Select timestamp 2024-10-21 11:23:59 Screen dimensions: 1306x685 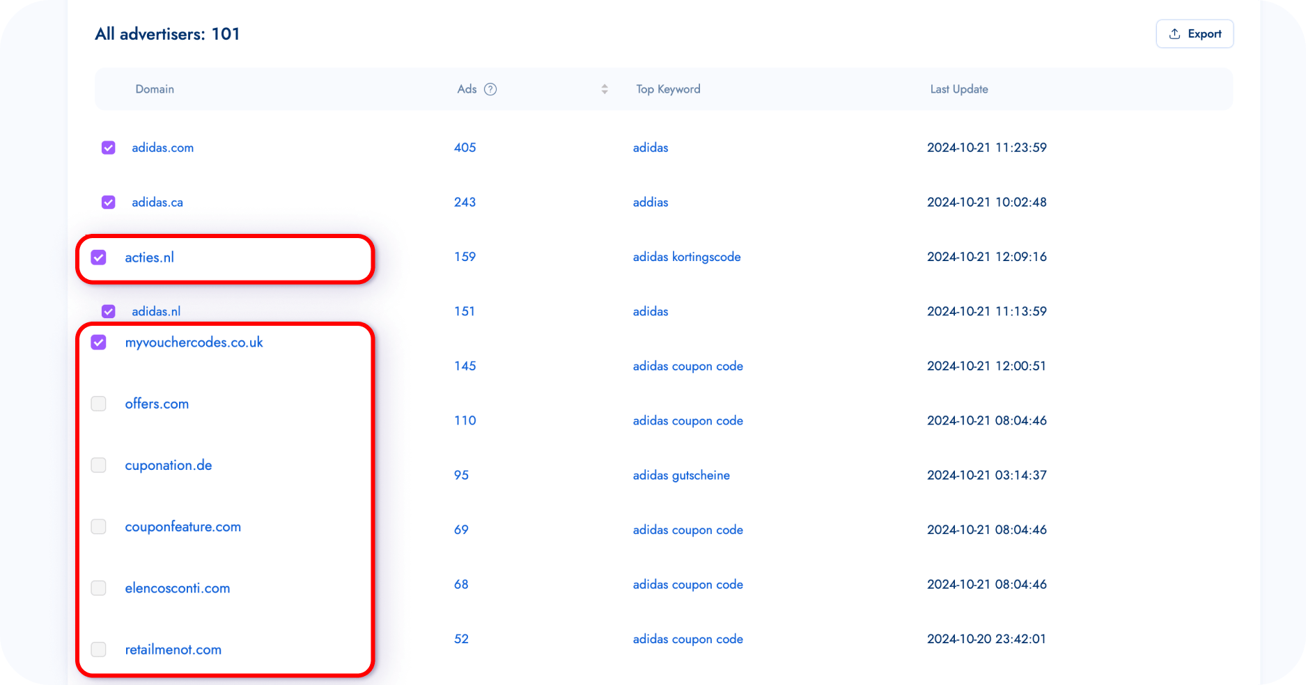(x=987, y=148)
